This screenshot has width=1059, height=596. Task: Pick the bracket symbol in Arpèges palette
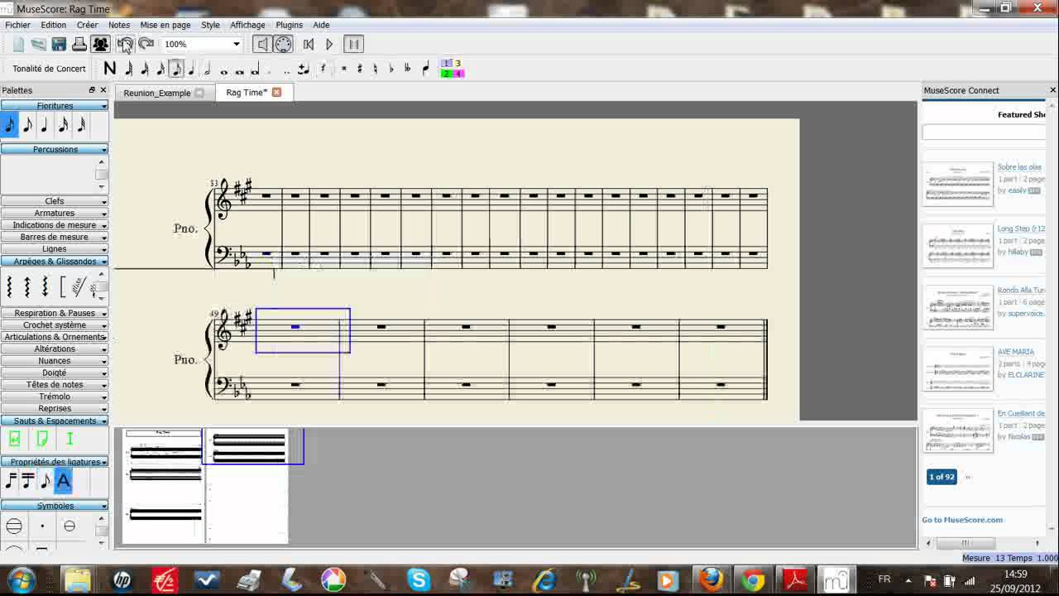coord(62,287)
